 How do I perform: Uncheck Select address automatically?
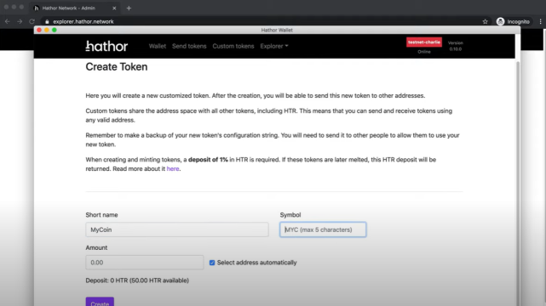212,263
